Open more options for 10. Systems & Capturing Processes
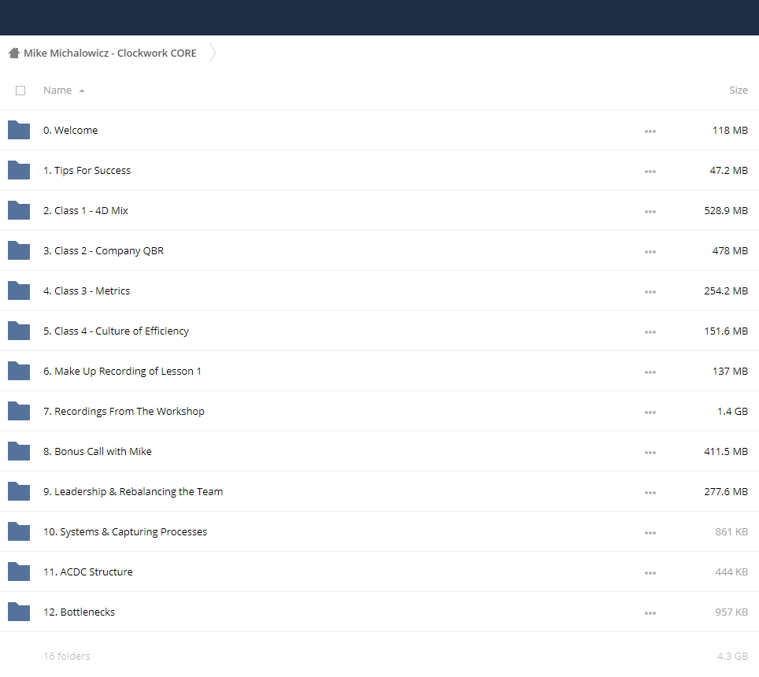This screenshot has width=759, height=677. [650, 533]
